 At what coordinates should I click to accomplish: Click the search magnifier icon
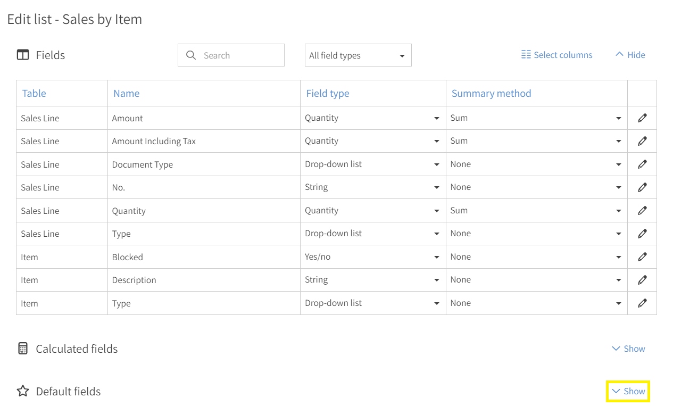191,55
